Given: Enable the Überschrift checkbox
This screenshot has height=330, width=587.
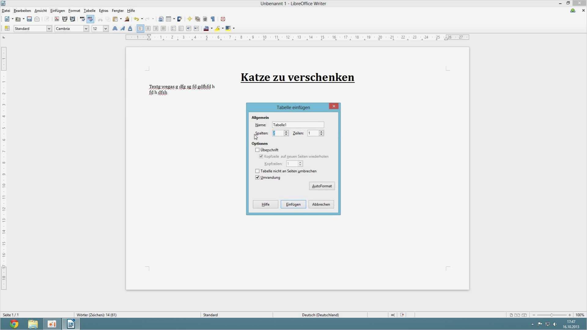Looking at the screenshot, I should (x=257, y=150).
